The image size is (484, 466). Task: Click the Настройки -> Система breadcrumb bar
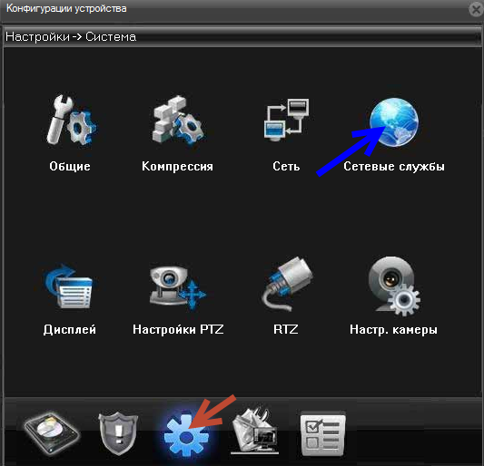(242, 37)
